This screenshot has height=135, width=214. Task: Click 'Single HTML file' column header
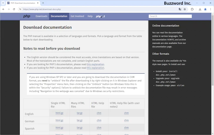coord(58,105)
